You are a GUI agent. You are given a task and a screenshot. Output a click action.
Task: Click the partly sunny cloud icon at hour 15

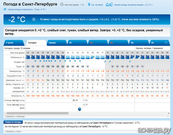point(93,57)
